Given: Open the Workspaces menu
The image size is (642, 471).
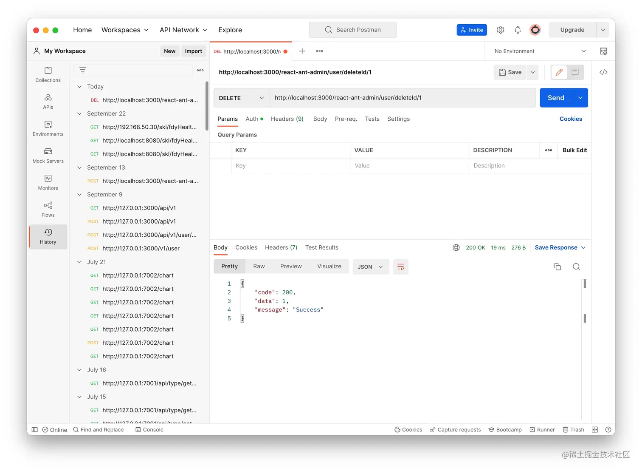Looking at the screenshot, I should pos(125,30).
